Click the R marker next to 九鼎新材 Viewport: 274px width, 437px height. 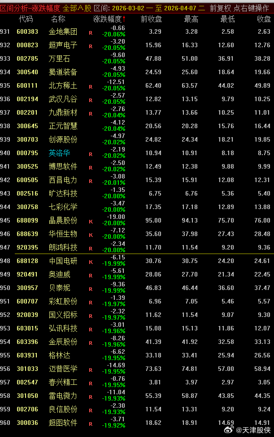[x=91, y=114]
